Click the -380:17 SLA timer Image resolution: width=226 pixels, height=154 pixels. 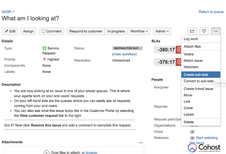[166, 50]
